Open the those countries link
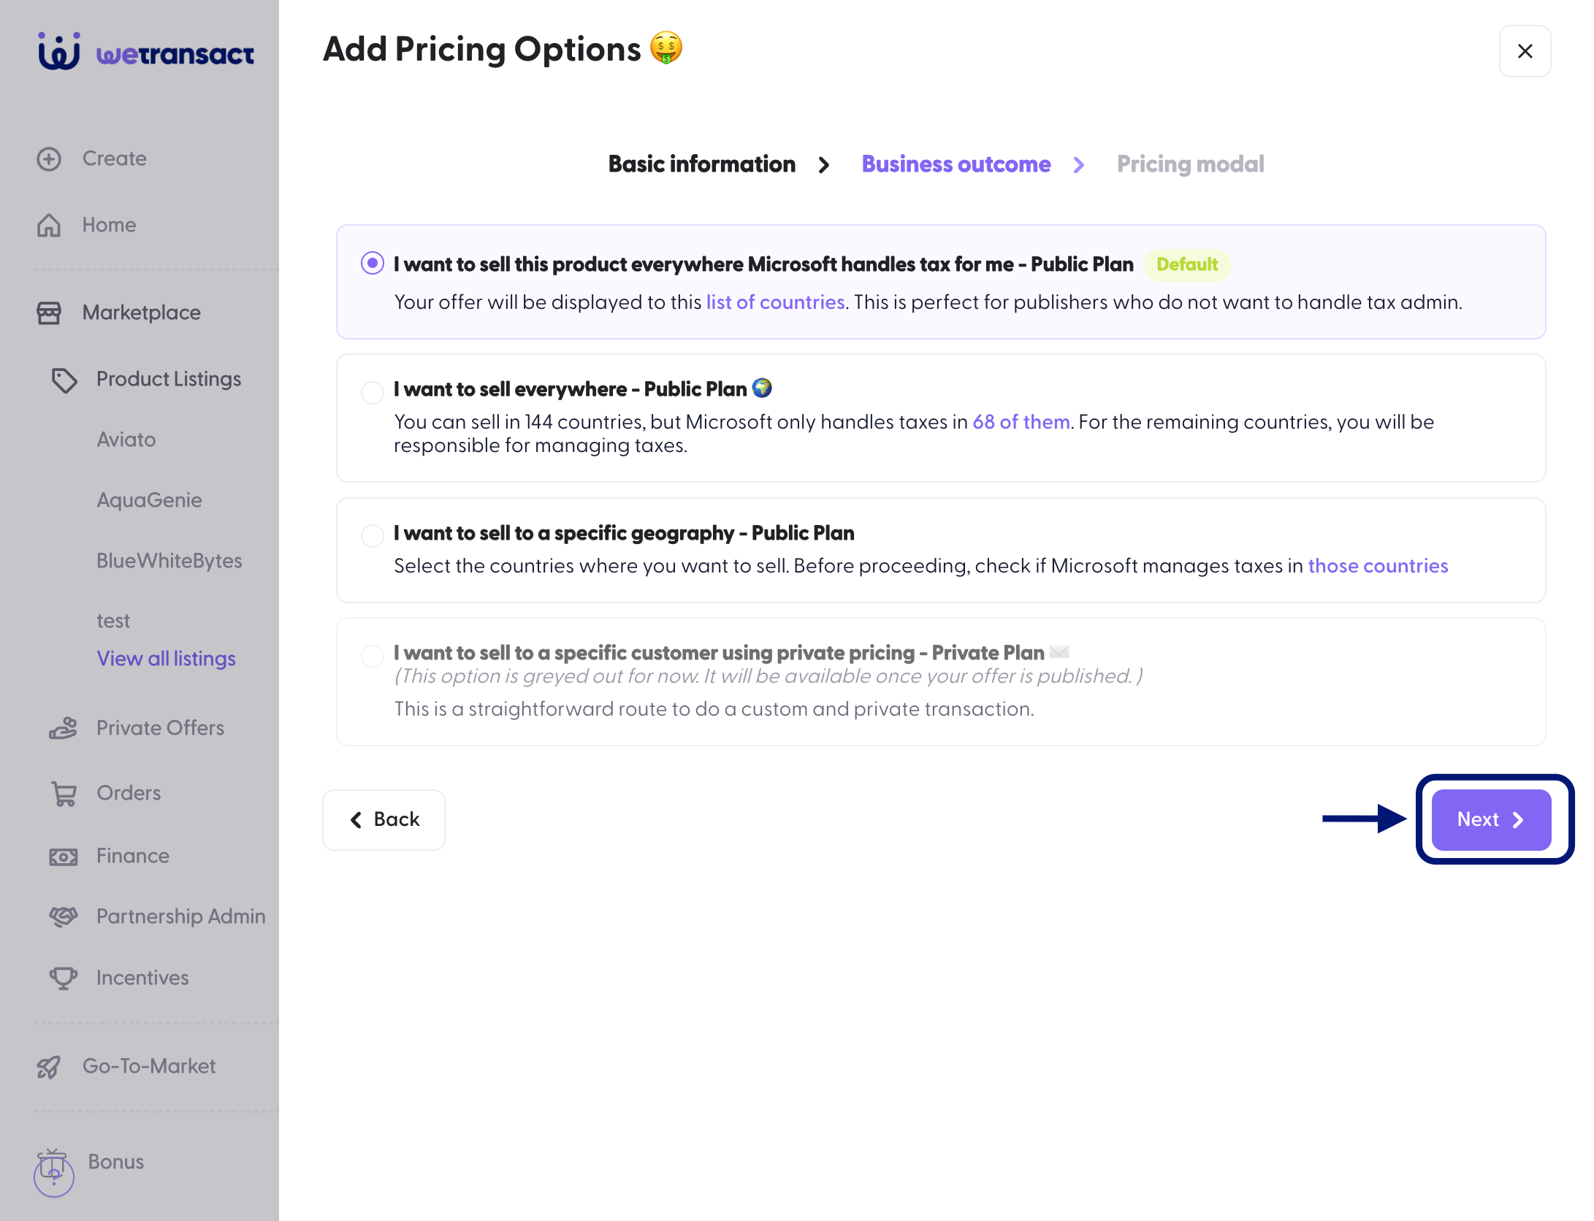Viewport: 1594px width, 1221px height. 1378,566
